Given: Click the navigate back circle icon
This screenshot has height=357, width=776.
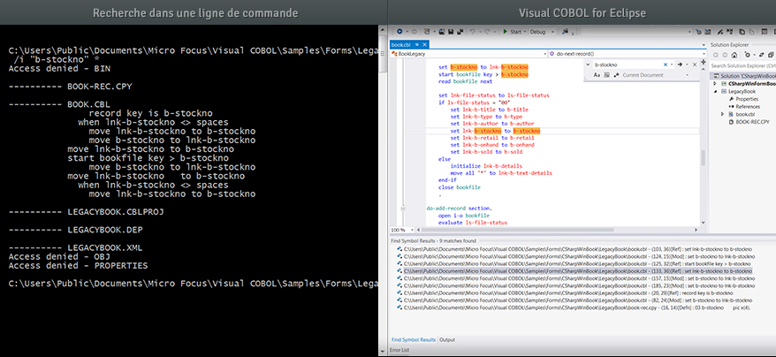Looking at the screenshot, I should tap(400, 32).
